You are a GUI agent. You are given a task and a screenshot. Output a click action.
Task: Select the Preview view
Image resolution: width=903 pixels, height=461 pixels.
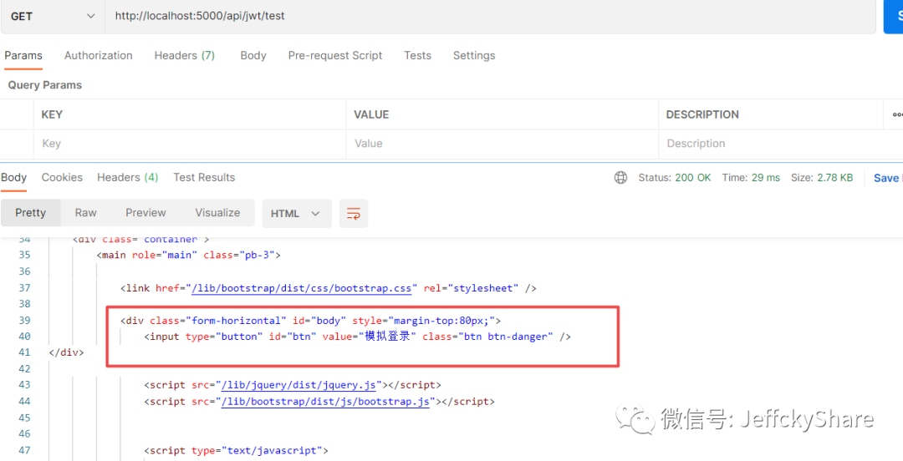145,213
